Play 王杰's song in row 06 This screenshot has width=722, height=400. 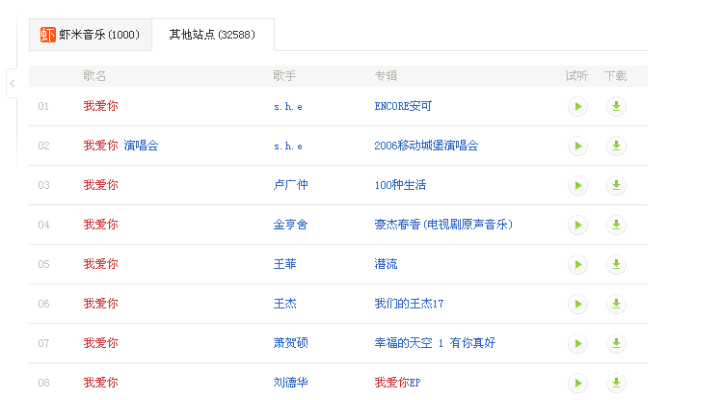click(x=577, y=305)
